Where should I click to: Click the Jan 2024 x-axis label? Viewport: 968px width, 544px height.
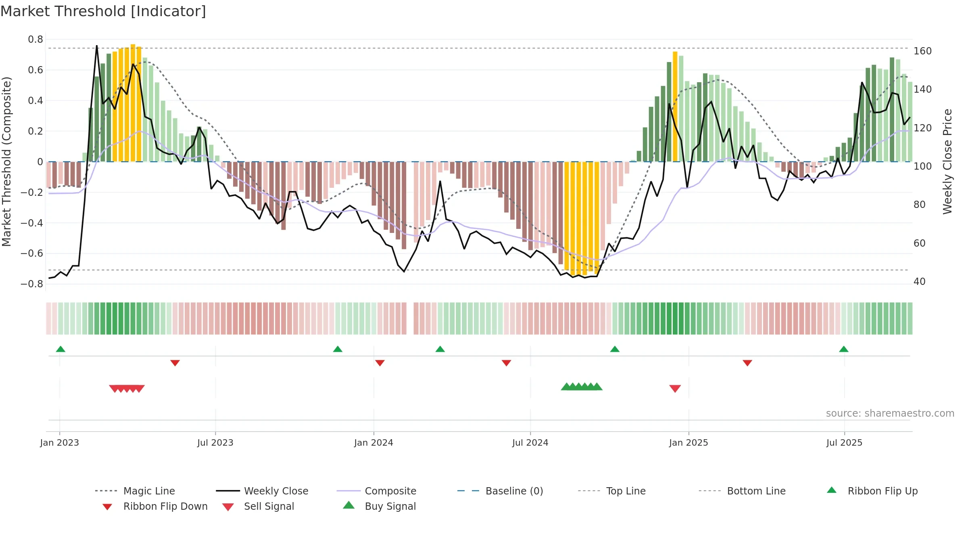point(373,442)
